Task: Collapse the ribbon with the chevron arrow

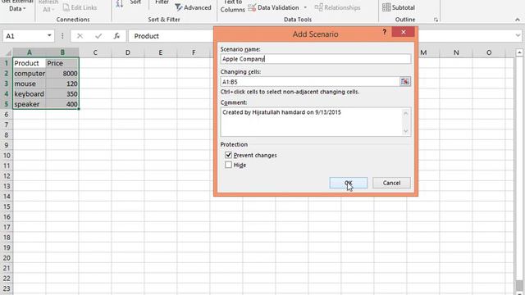Action: (518, 20)
